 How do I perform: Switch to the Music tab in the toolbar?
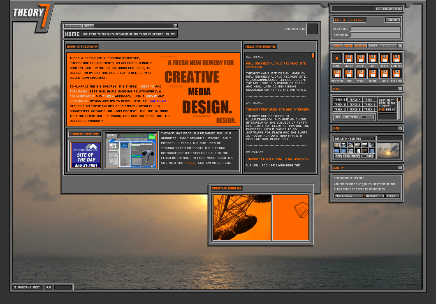(338, 46)
